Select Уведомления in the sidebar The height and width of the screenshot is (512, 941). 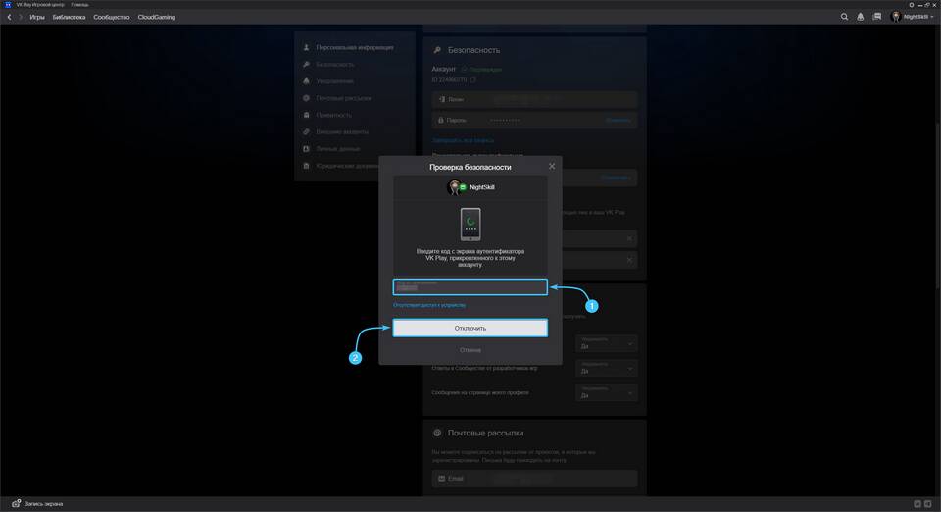pyautogui.click(x=334, y=81)
